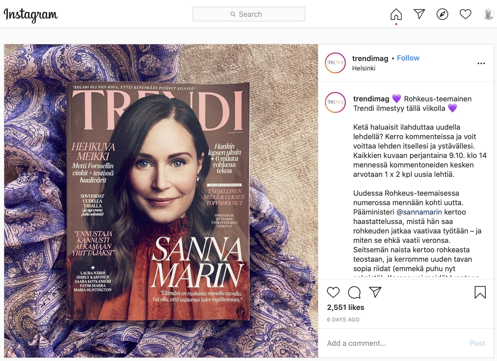Open the @sannamarin mention link
Viewport: 497px width, 361px height.
pyautogui.click(x=419, y=212)
